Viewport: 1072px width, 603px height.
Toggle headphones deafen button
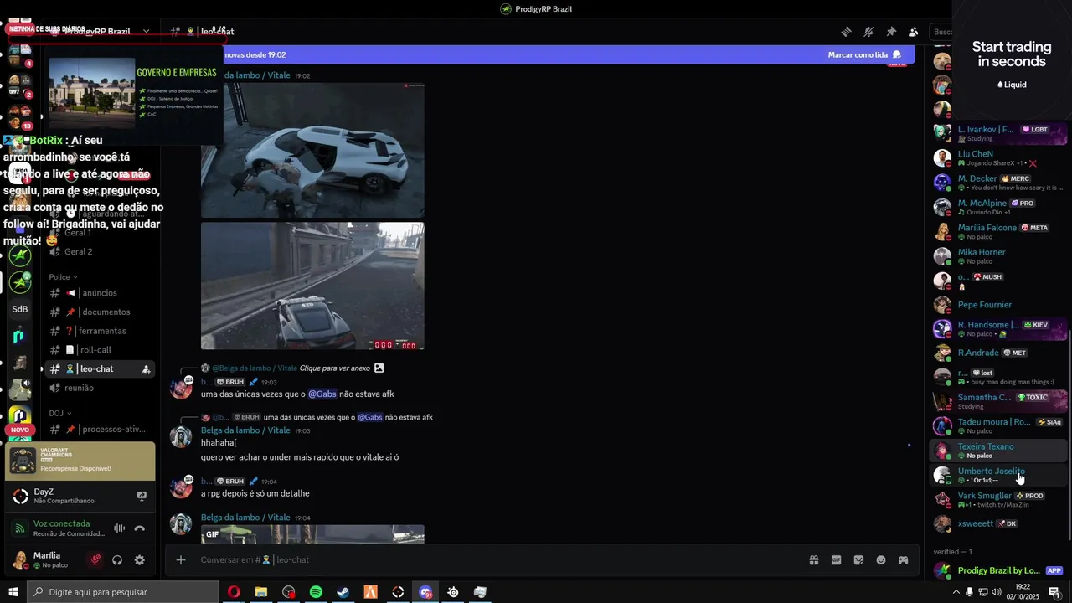coord(117,560)
